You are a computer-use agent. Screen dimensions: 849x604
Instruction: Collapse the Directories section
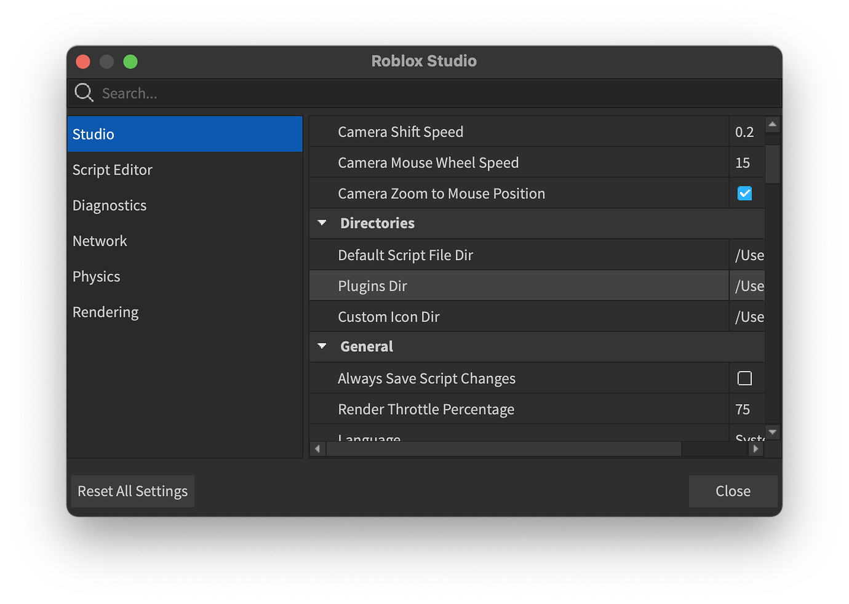[x=322, y=223]
